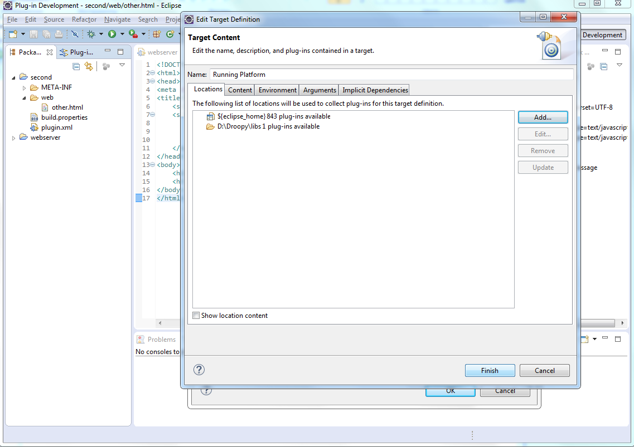This screenshot has height=447, width=634.
Task: Expand the webserver project node
Action: pyautogui.click(x=14, y=137)
